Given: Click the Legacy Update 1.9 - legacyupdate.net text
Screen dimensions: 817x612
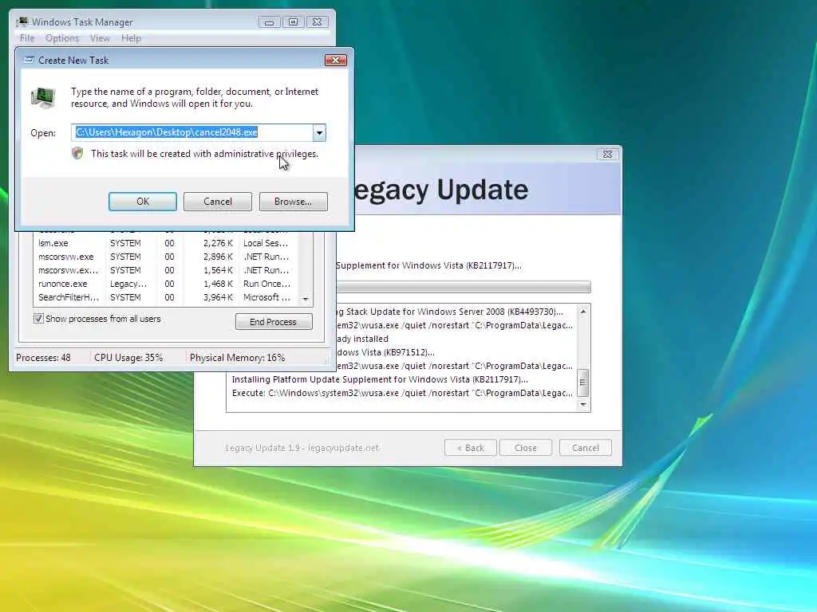Looking at the screenshot, I should 302,448.
